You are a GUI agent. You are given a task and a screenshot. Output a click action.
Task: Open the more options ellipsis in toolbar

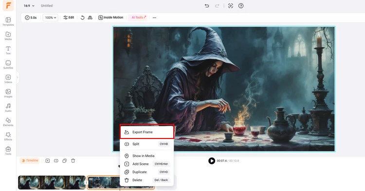[x=154, y=17]
